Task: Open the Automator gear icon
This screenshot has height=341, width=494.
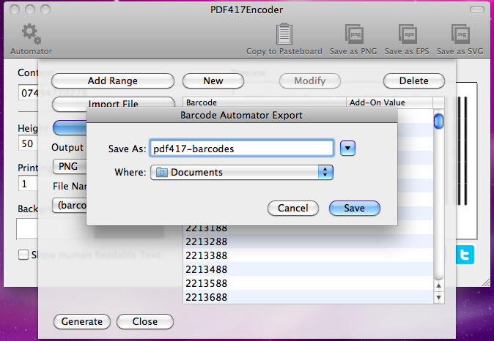Action: [x=31, y=34]
